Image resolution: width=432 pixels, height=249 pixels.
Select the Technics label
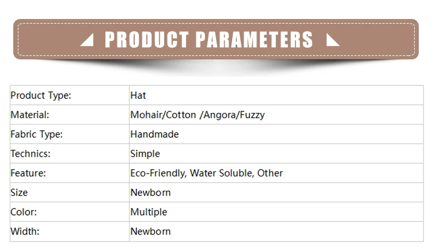point(31,153)
